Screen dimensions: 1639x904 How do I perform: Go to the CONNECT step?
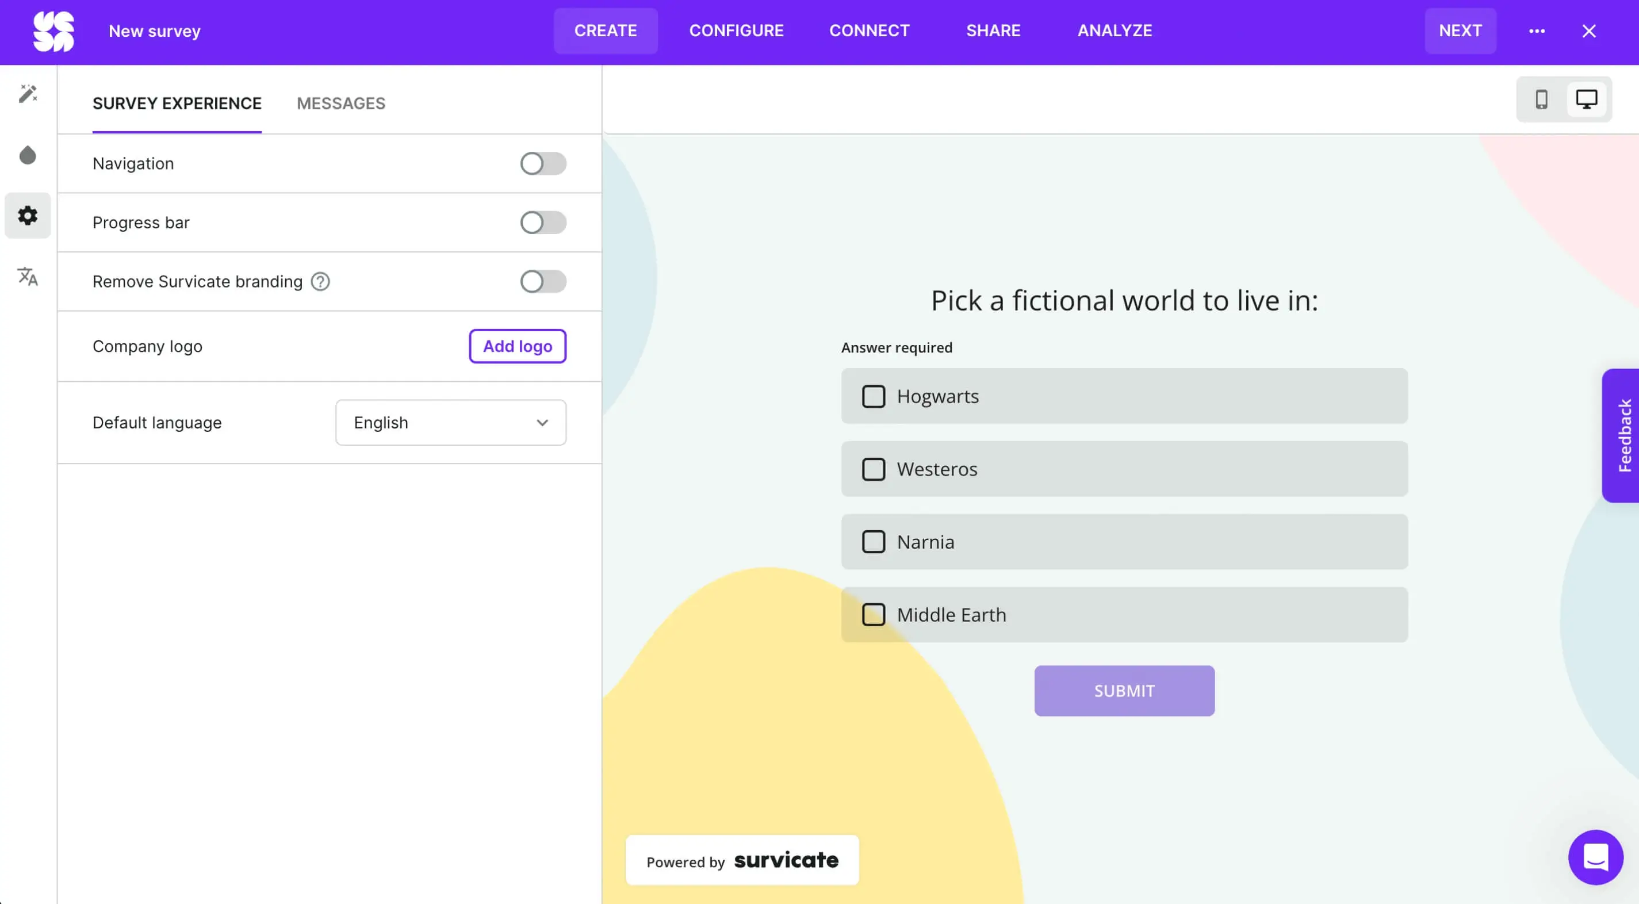click(869, 30)
